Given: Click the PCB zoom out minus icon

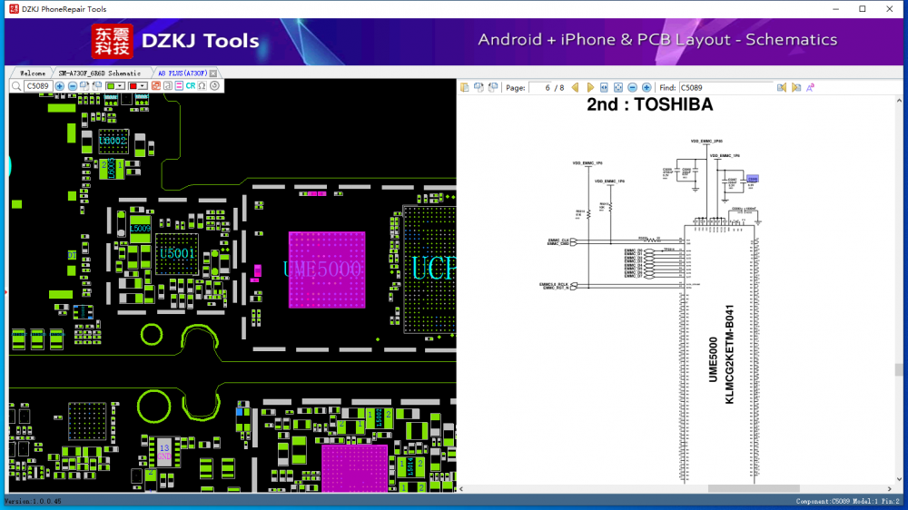Looking at the screenshot, I should [x=73, y=86].
